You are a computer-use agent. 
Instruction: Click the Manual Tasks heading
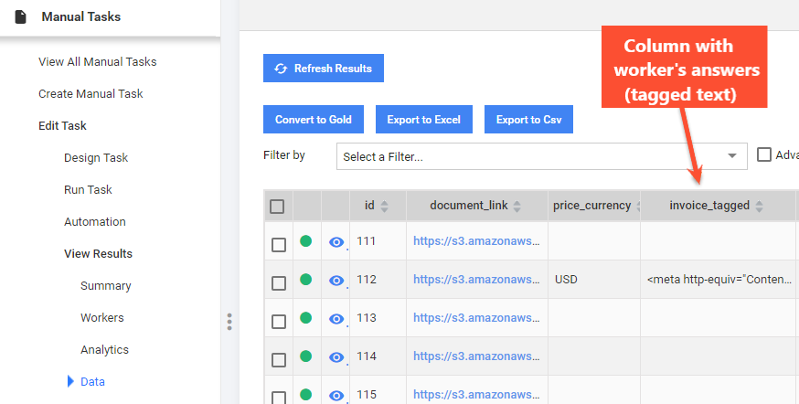81,16
